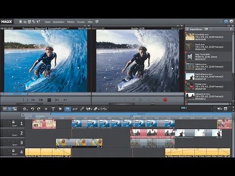
Task: Click the Open project folder icon
Action: pyautogui.click(x=25, y=22)
